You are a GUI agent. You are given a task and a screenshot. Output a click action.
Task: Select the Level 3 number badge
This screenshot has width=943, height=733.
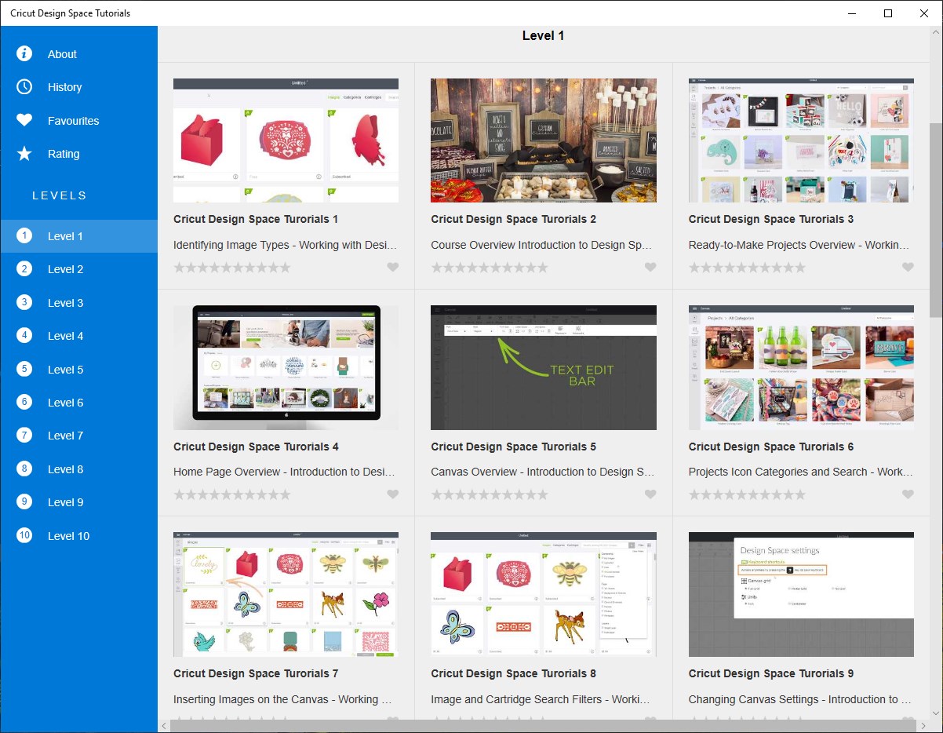point(24,302)
